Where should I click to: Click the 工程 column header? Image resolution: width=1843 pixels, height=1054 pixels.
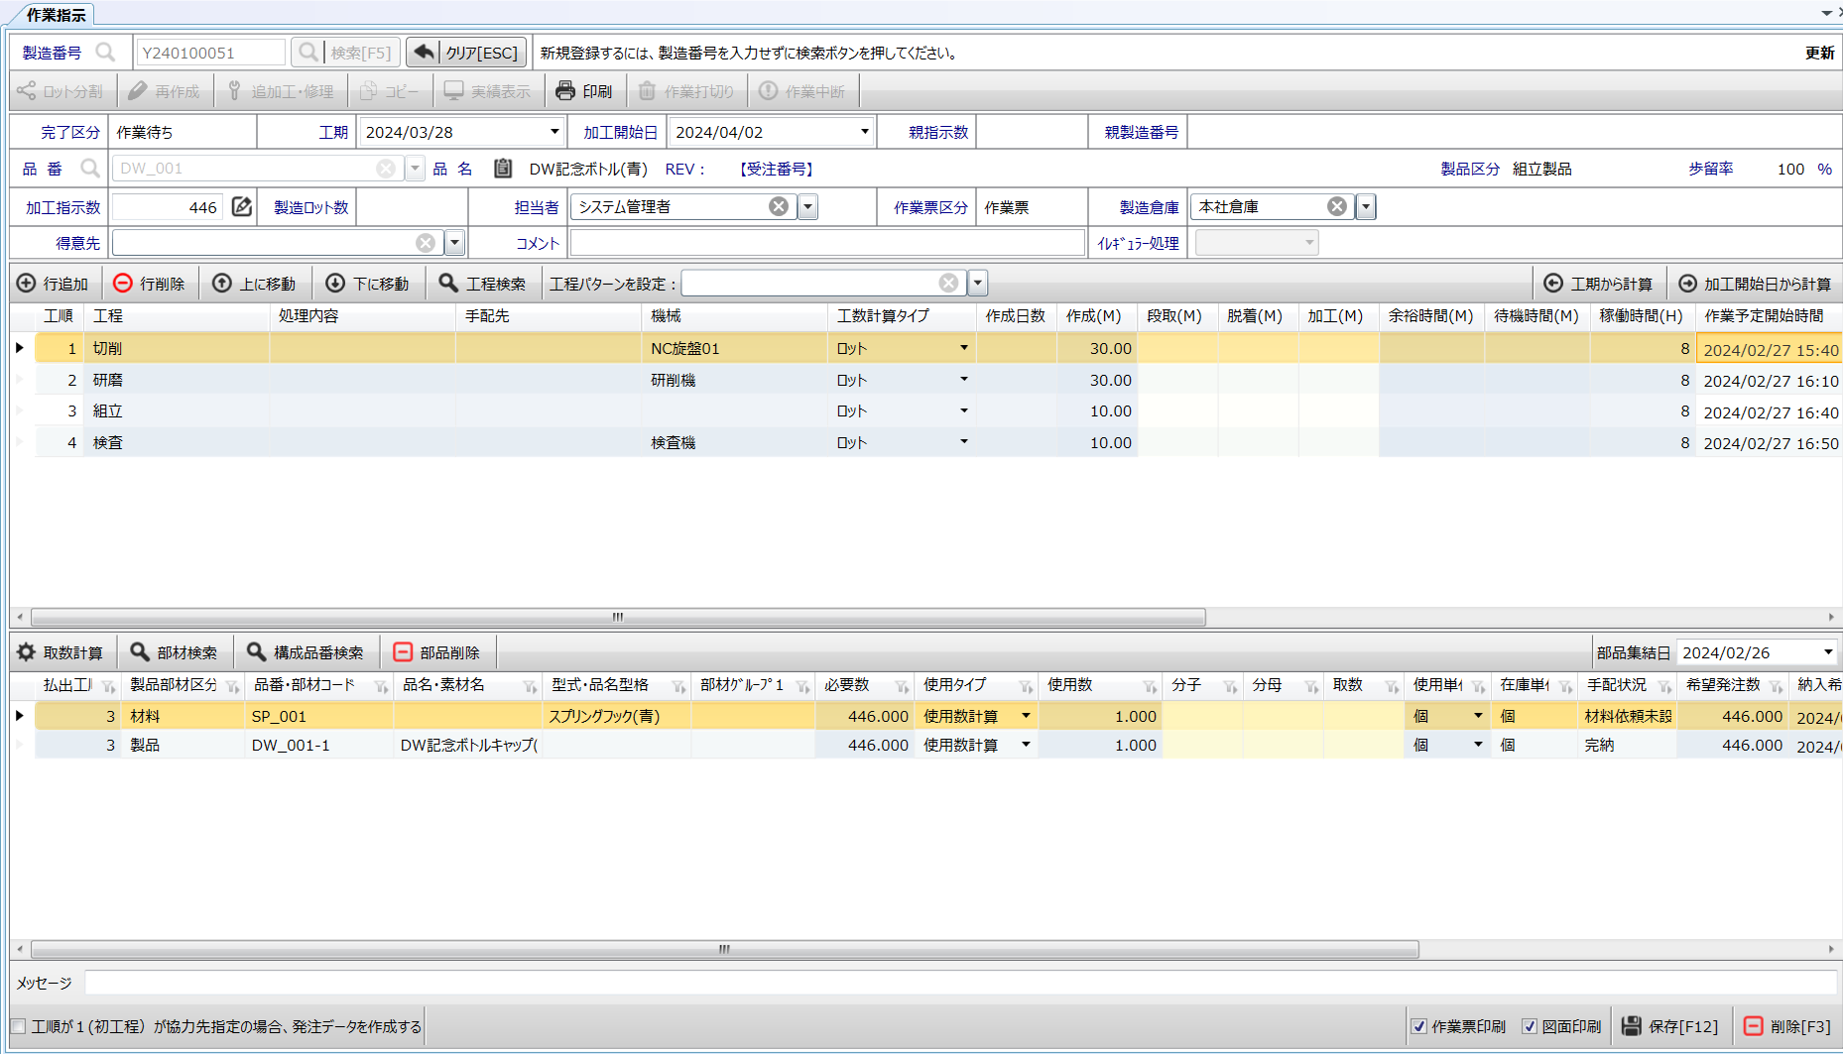[x=108, y=315]
